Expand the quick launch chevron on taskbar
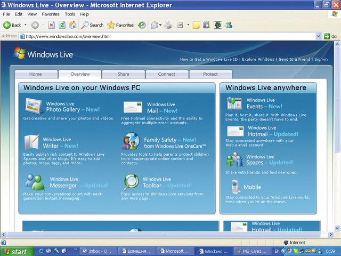The width and height of the screenshot is (341, 256). (x=75, y=249)
